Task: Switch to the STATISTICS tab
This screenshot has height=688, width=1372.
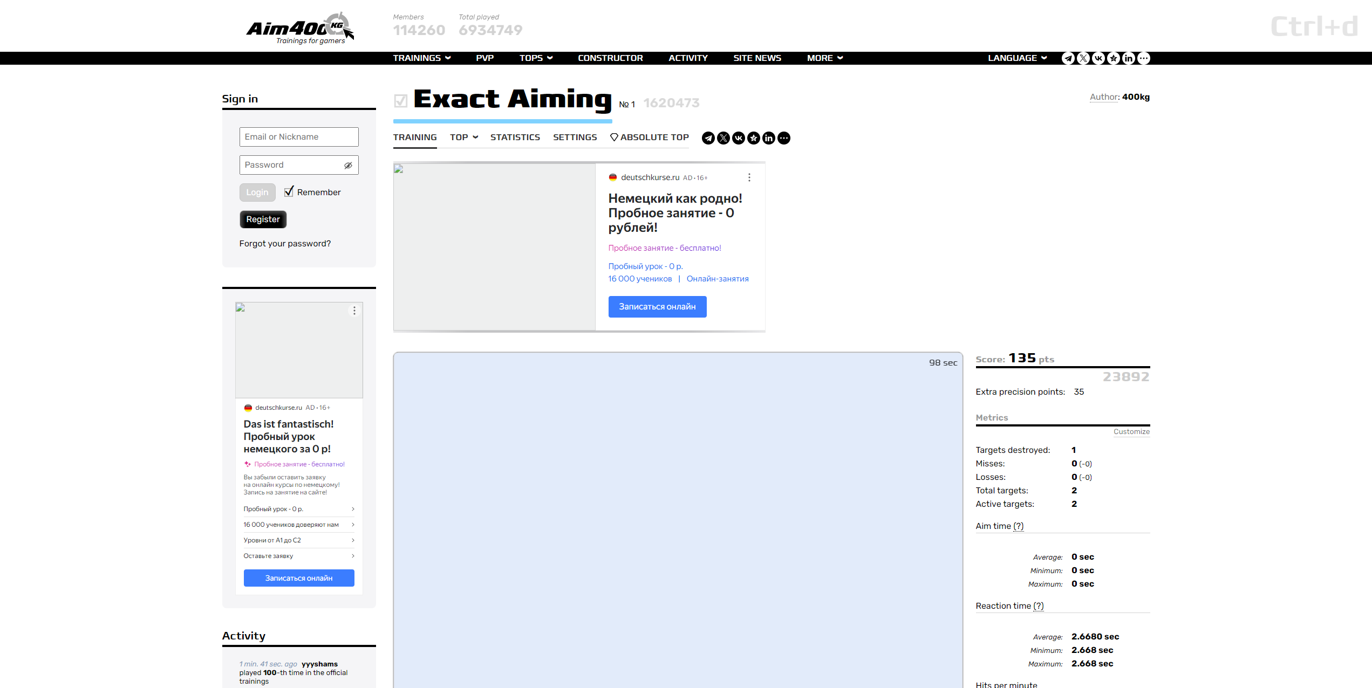Action: (515, 137)
